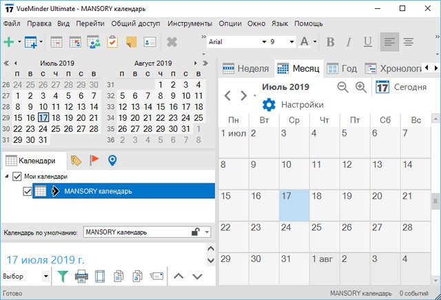Click the printer icon in bottom toolbar

coord(81,277)
